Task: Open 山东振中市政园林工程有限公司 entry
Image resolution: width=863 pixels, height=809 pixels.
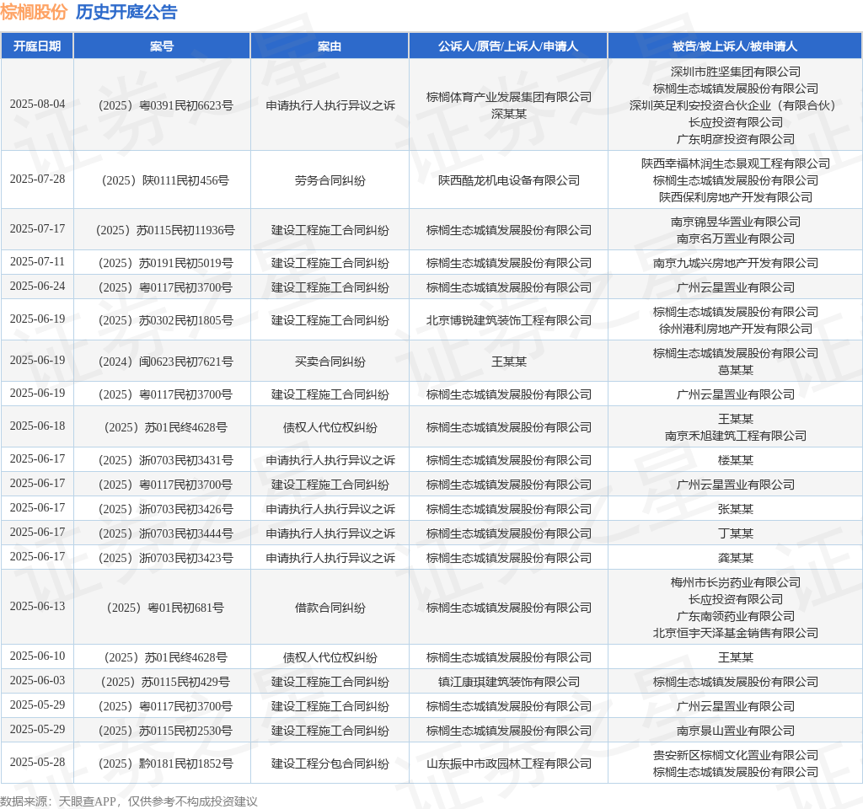Action: pos(508,763)
